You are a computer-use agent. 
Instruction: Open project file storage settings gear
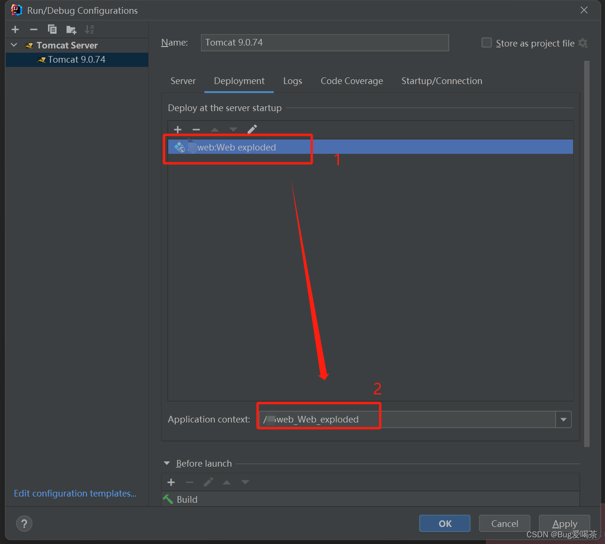coord(583,43)
